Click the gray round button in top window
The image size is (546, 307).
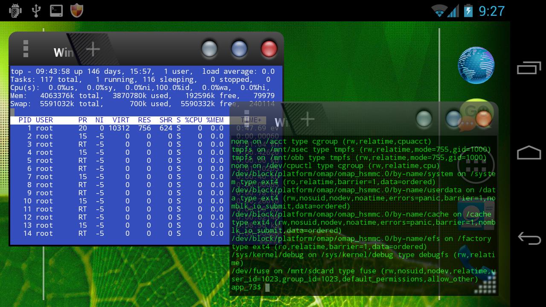click(209, 49)
